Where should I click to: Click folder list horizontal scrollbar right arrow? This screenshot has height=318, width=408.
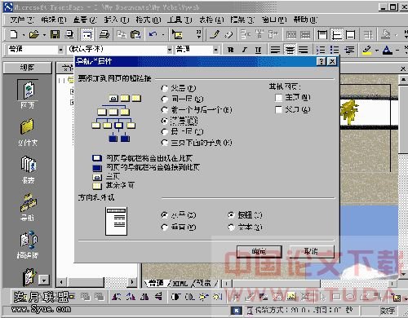[x=132, y=282]
